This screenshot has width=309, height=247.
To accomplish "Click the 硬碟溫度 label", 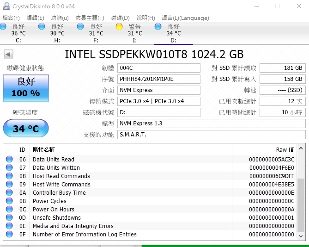I will [25, 112].
